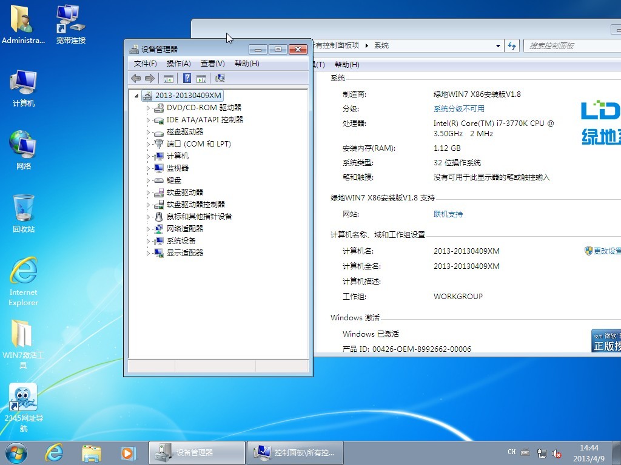
Task: Click the blue Help icon in Device Manager toolbar
Action: [187, 78]
